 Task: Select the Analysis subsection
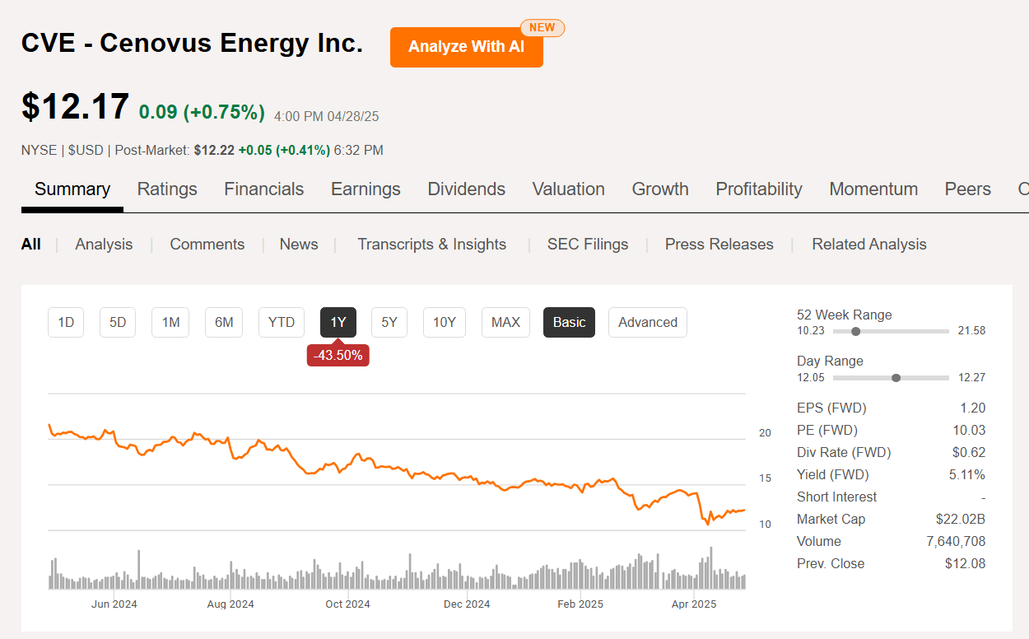[x=104, y=244]
